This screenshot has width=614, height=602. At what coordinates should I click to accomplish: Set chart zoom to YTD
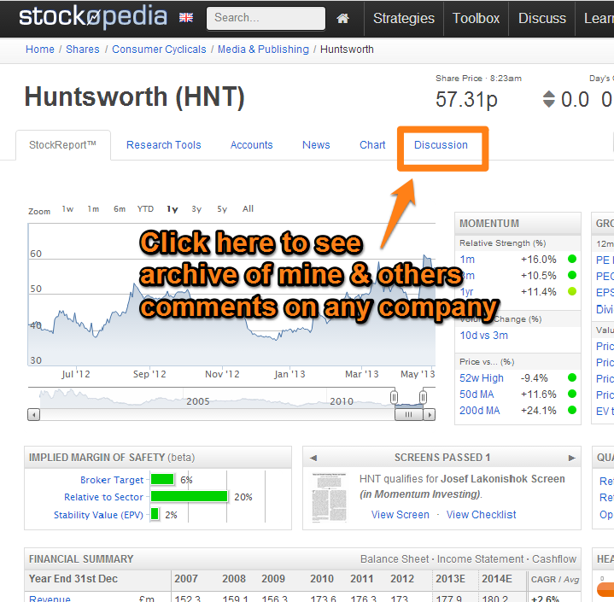pos(145,209)
